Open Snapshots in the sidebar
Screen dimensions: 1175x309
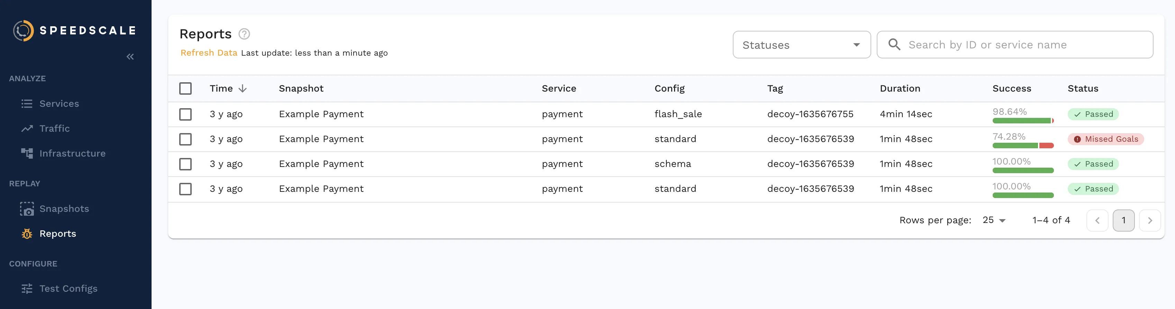click(x=64, y=209)
